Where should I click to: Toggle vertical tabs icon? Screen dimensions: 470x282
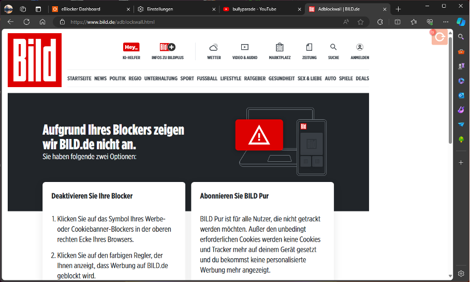coord(38,9)
